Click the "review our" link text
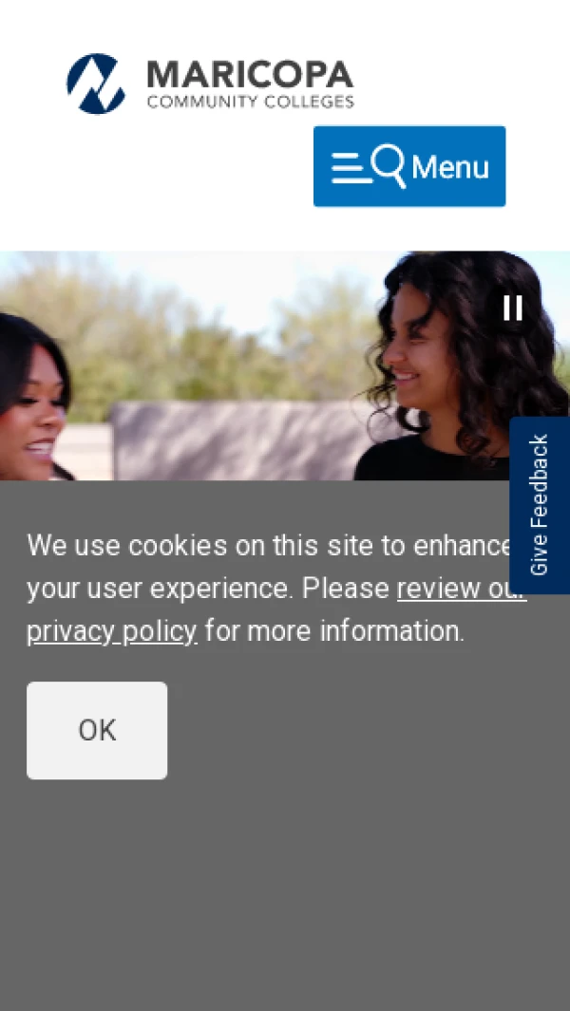This screenshot has height=1011, width=570. click(x=461, y=589)
